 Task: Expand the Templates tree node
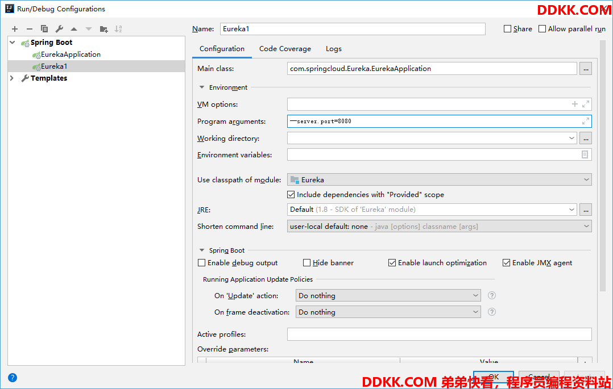12,78
